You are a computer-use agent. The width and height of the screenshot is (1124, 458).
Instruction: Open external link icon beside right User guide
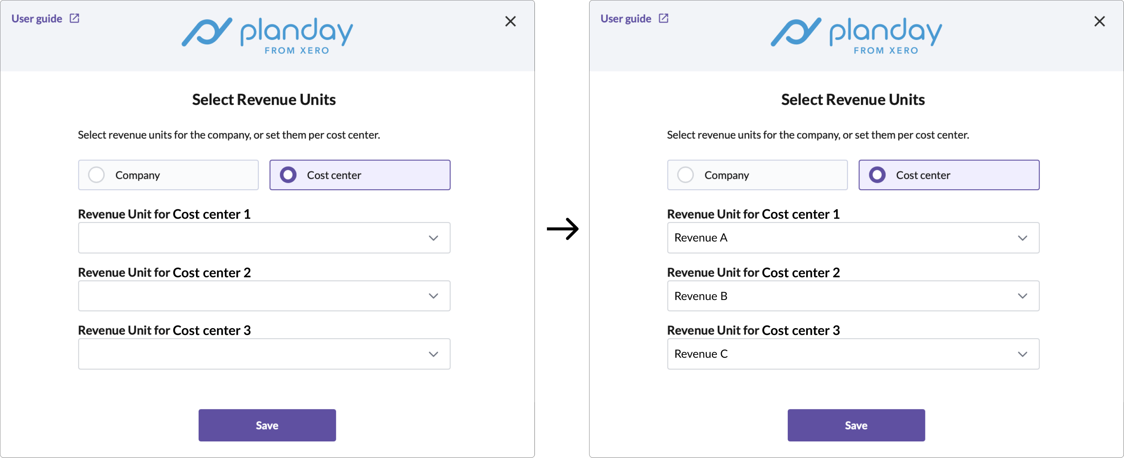pyautogui.click(x=663, y=18)
